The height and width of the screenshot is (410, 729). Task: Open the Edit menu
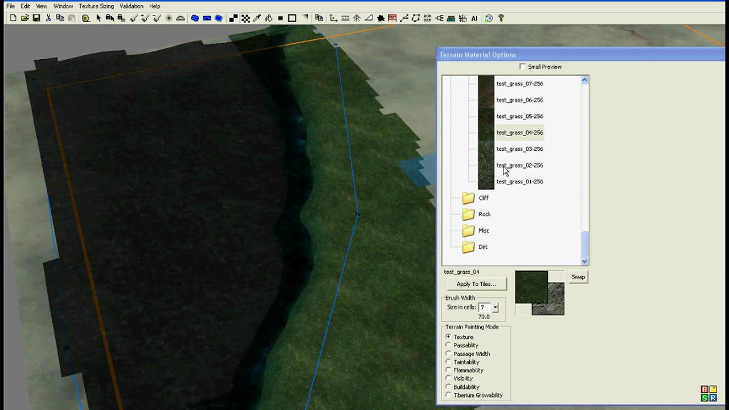point(25,6)
